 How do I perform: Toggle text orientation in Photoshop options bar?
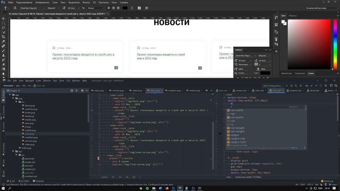[x=15, y=8]
